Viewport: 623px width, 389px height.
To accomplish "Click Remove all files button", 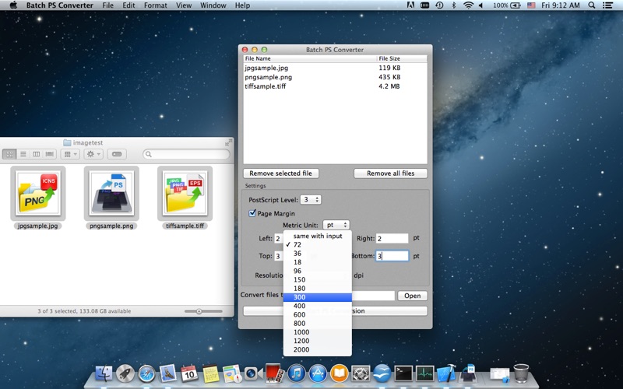I will [391, 173].
